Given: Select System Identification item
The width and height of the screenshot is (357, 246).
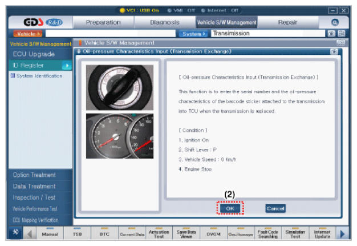Looking at the screenshot, I should tap(36, 76).
